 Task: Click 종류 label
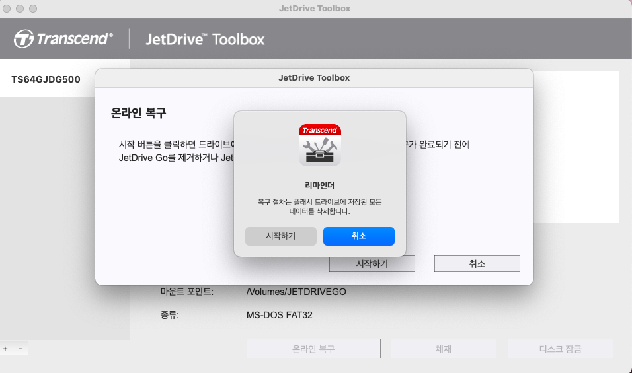click(x=170, y=315)
